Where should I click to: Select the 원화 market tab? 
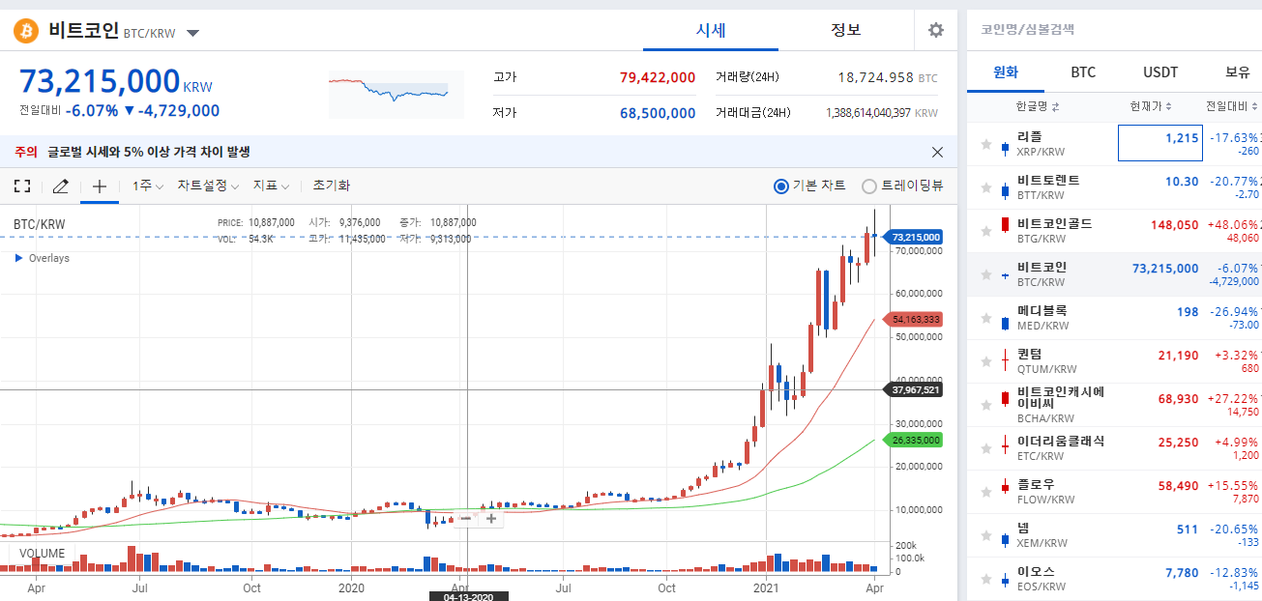pos(1006,72)
